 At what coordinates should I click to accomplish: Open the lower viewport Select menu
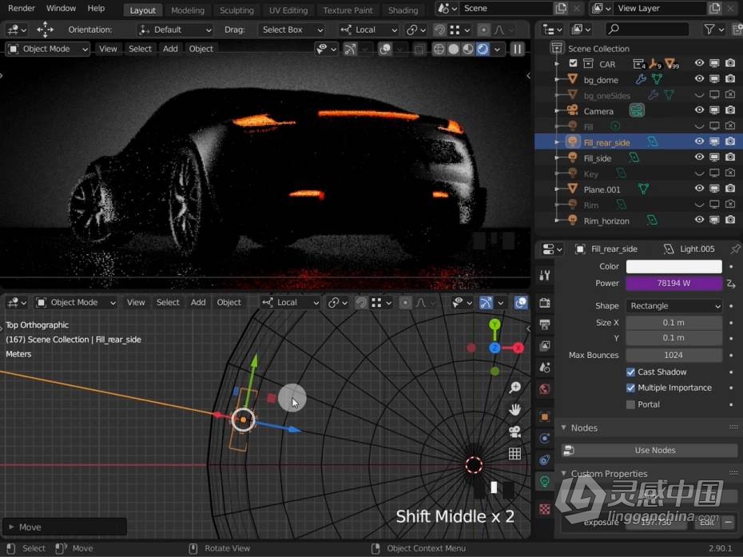point(168,302)
